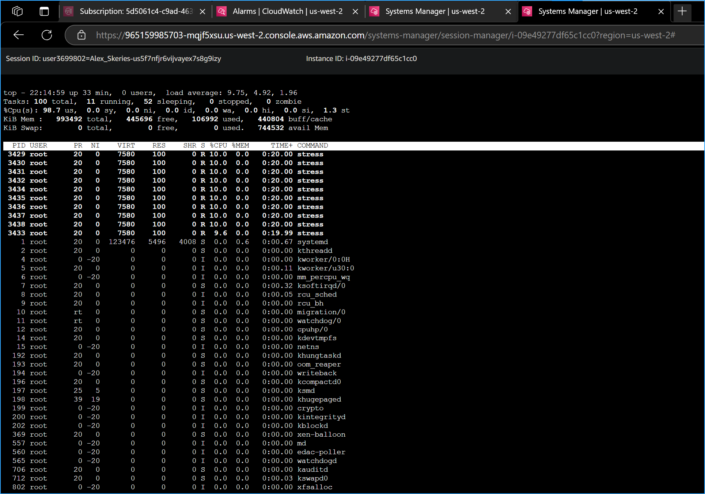Click the lock icon in the address bar
The image size is (705, 494).
pos(81,35)
